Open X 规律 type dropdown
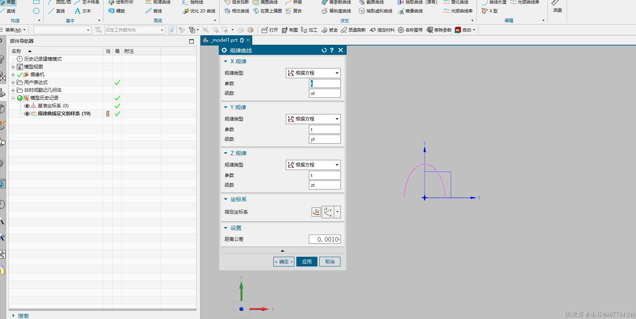This screenshot has width=636, height=319. coord(313,73)
